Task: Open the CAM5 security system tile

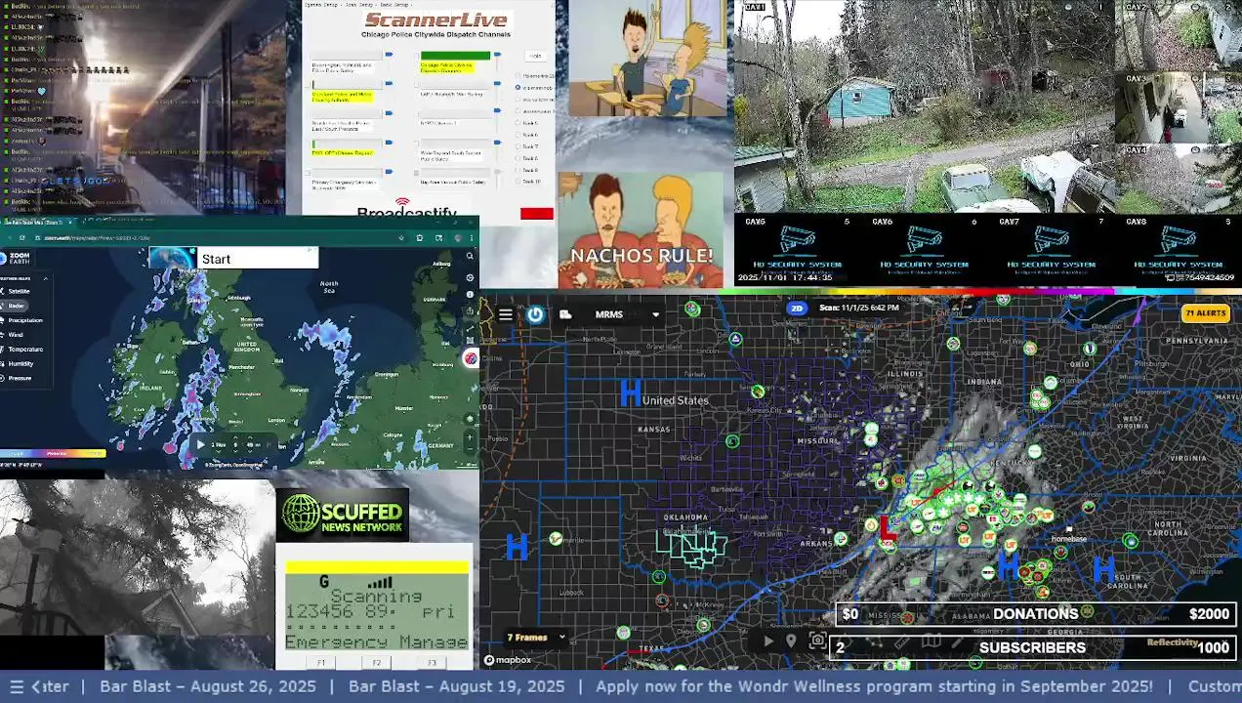Action: [x=797, y=250]
